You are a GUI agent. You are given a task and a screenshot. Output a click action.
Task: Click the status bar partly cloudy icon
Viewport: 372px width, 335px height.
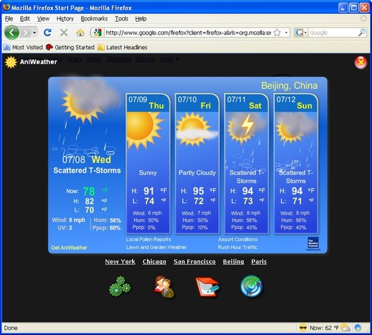(345, 328)
